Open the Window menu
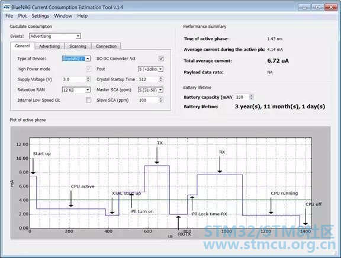 point(63,16)
